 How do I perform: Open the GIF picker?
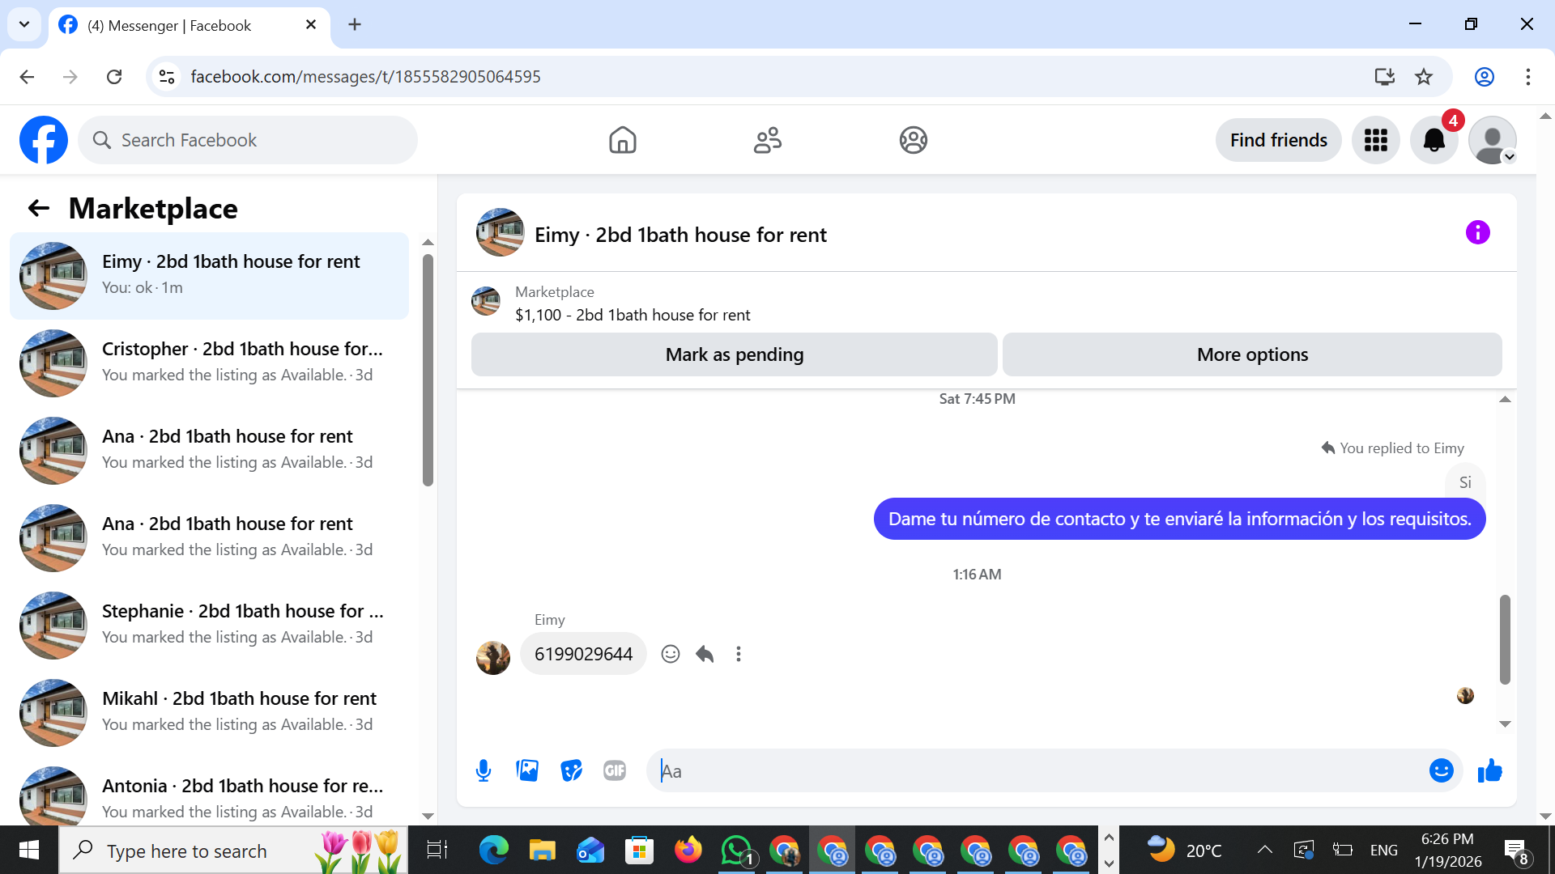(615, 770)
